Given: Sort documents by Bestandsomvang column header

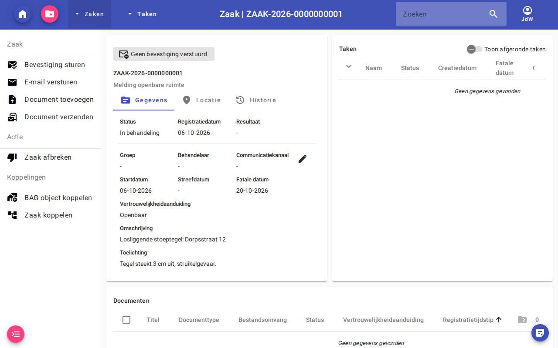Looking at the screenshot, I should click(262, 320).
